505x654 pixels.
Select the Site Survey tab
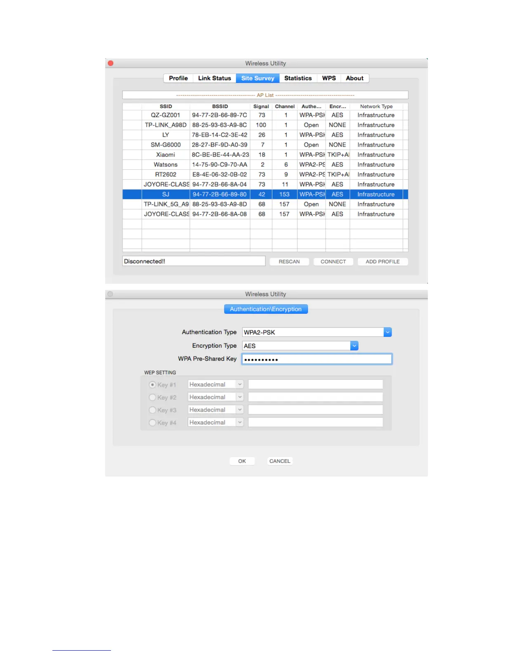[x=257, y=78]
